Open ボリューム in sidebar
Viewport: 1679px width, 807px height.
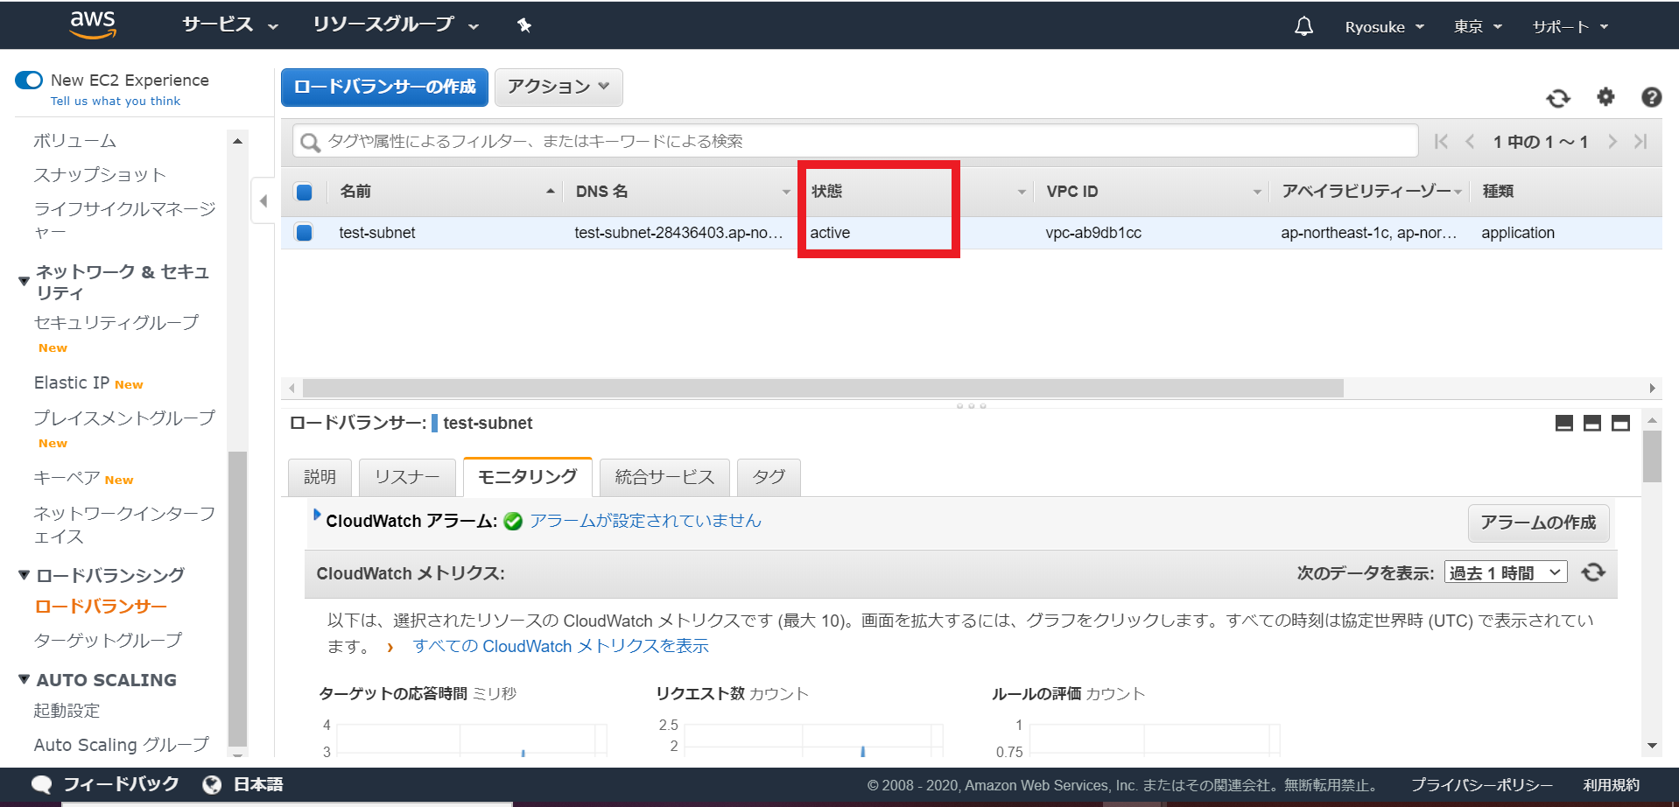74,141
